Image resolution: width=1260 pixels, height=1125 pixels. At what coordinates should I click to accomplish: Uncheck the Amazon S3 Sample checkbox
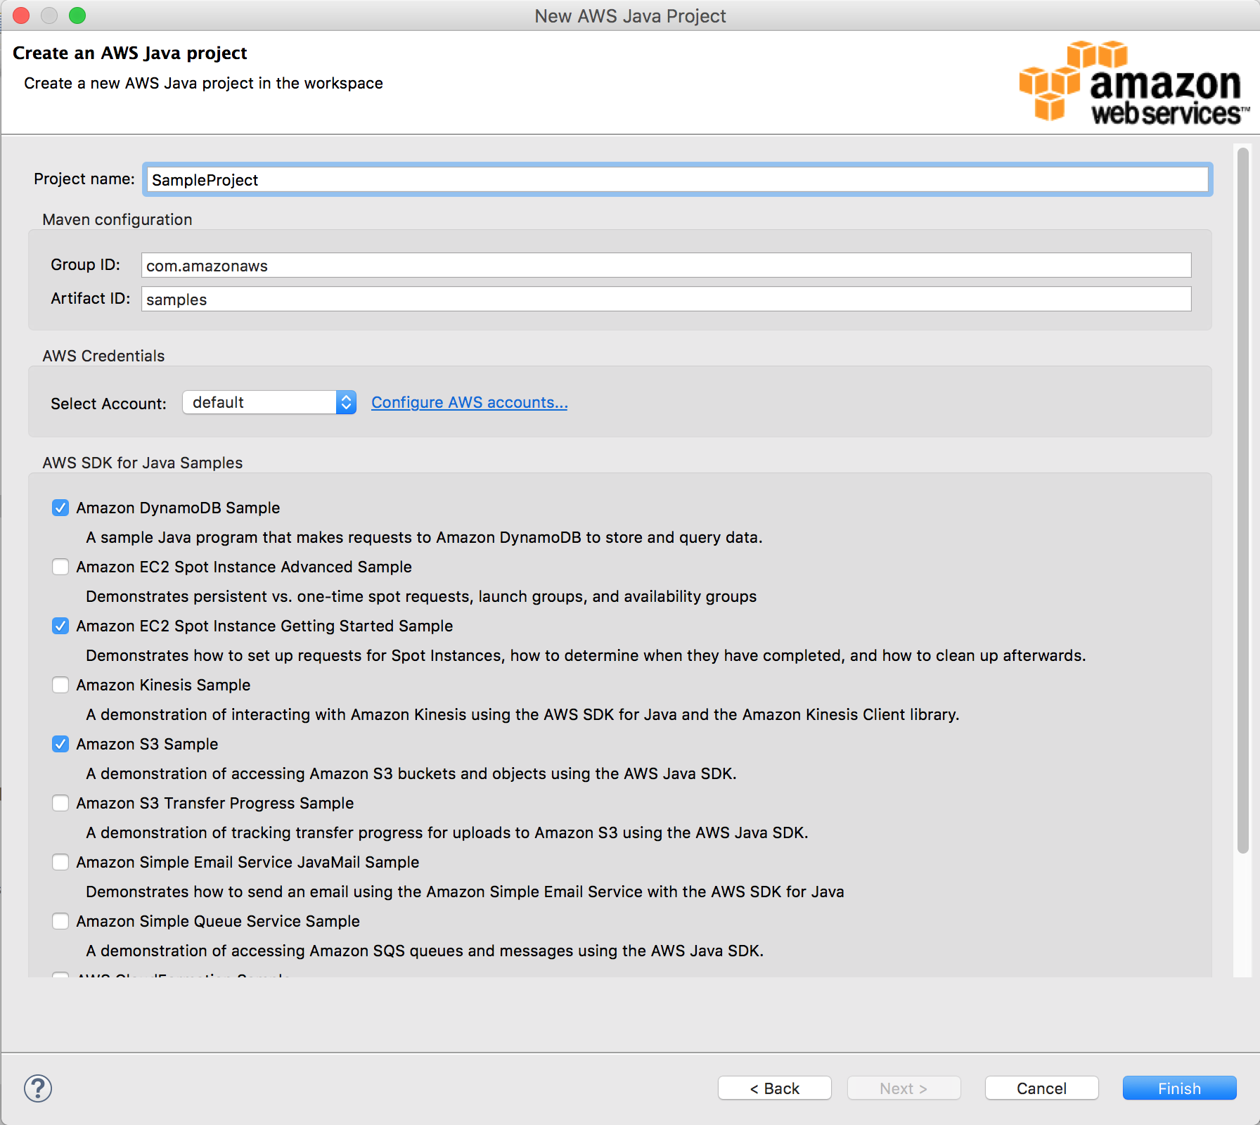click(x=60, y=744)
